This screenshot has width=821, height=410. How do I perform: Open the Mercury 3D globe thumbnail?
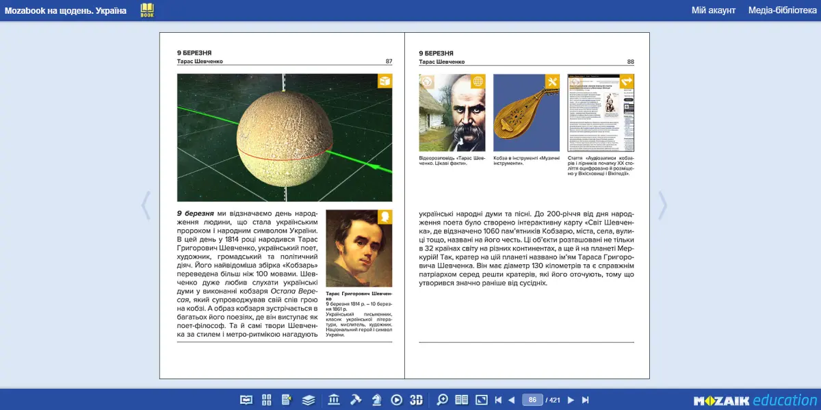(285, 138)
